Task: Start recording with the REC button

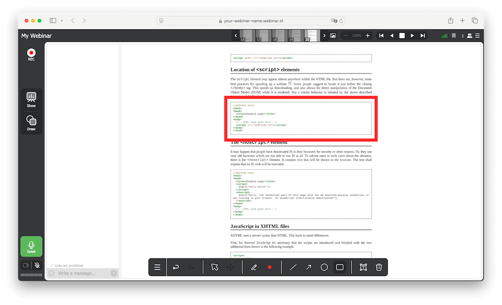Action: click(x=31, y=54)
